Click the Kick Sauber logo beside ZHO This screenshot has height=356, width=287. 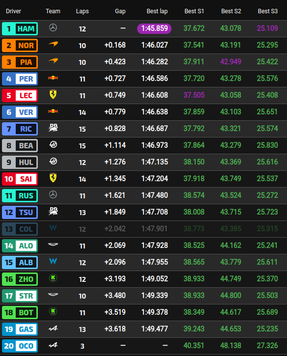(53, 278)
